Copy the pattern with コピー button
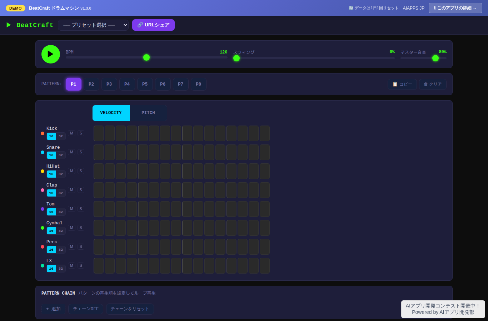488x321 pixels. click(x=402, y=84)
